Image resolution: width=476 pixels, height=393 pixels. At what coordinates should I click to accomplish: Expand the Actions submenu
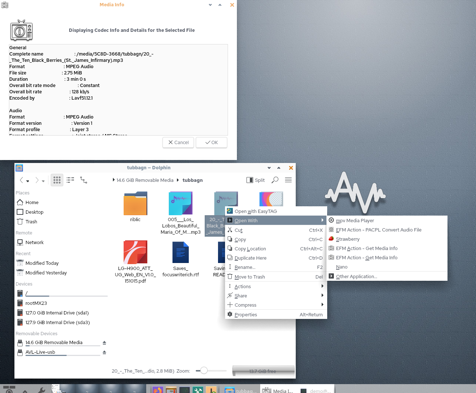(x=276, y=286)
